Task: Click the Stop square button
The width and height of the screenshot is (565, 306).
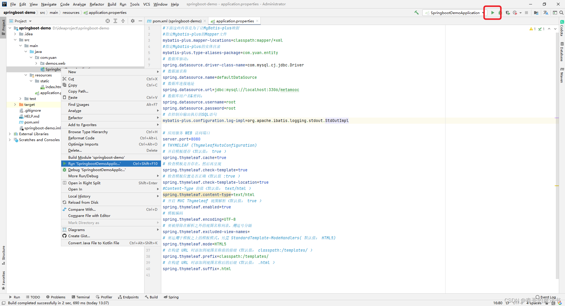Action: (526, 13)
